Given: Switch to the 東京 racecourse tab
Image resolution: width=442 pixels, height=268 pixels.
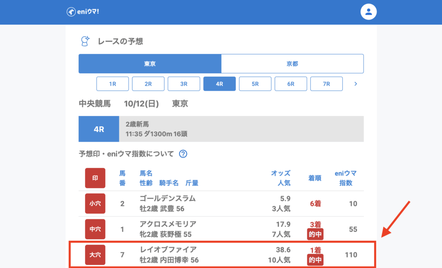Looking at the screenshot, I should coord(150,64).
